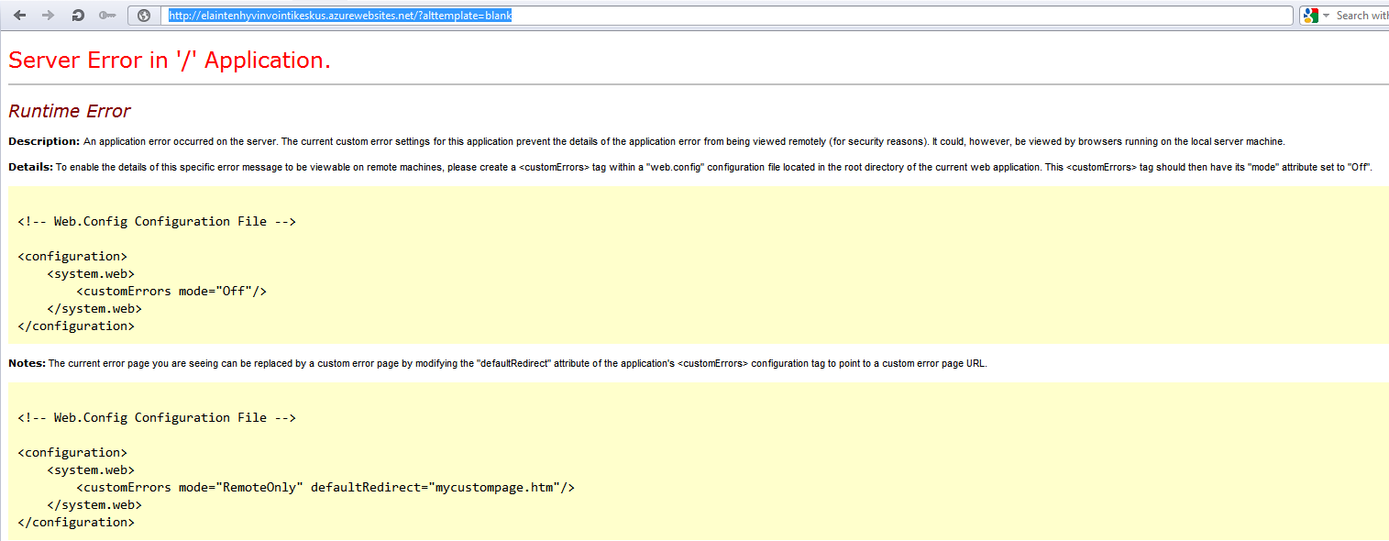This screenshot has width=1389, height=541.
Task: Click "<configuration>" opening tag above mode="Off"
Action: tap(72, 256)
